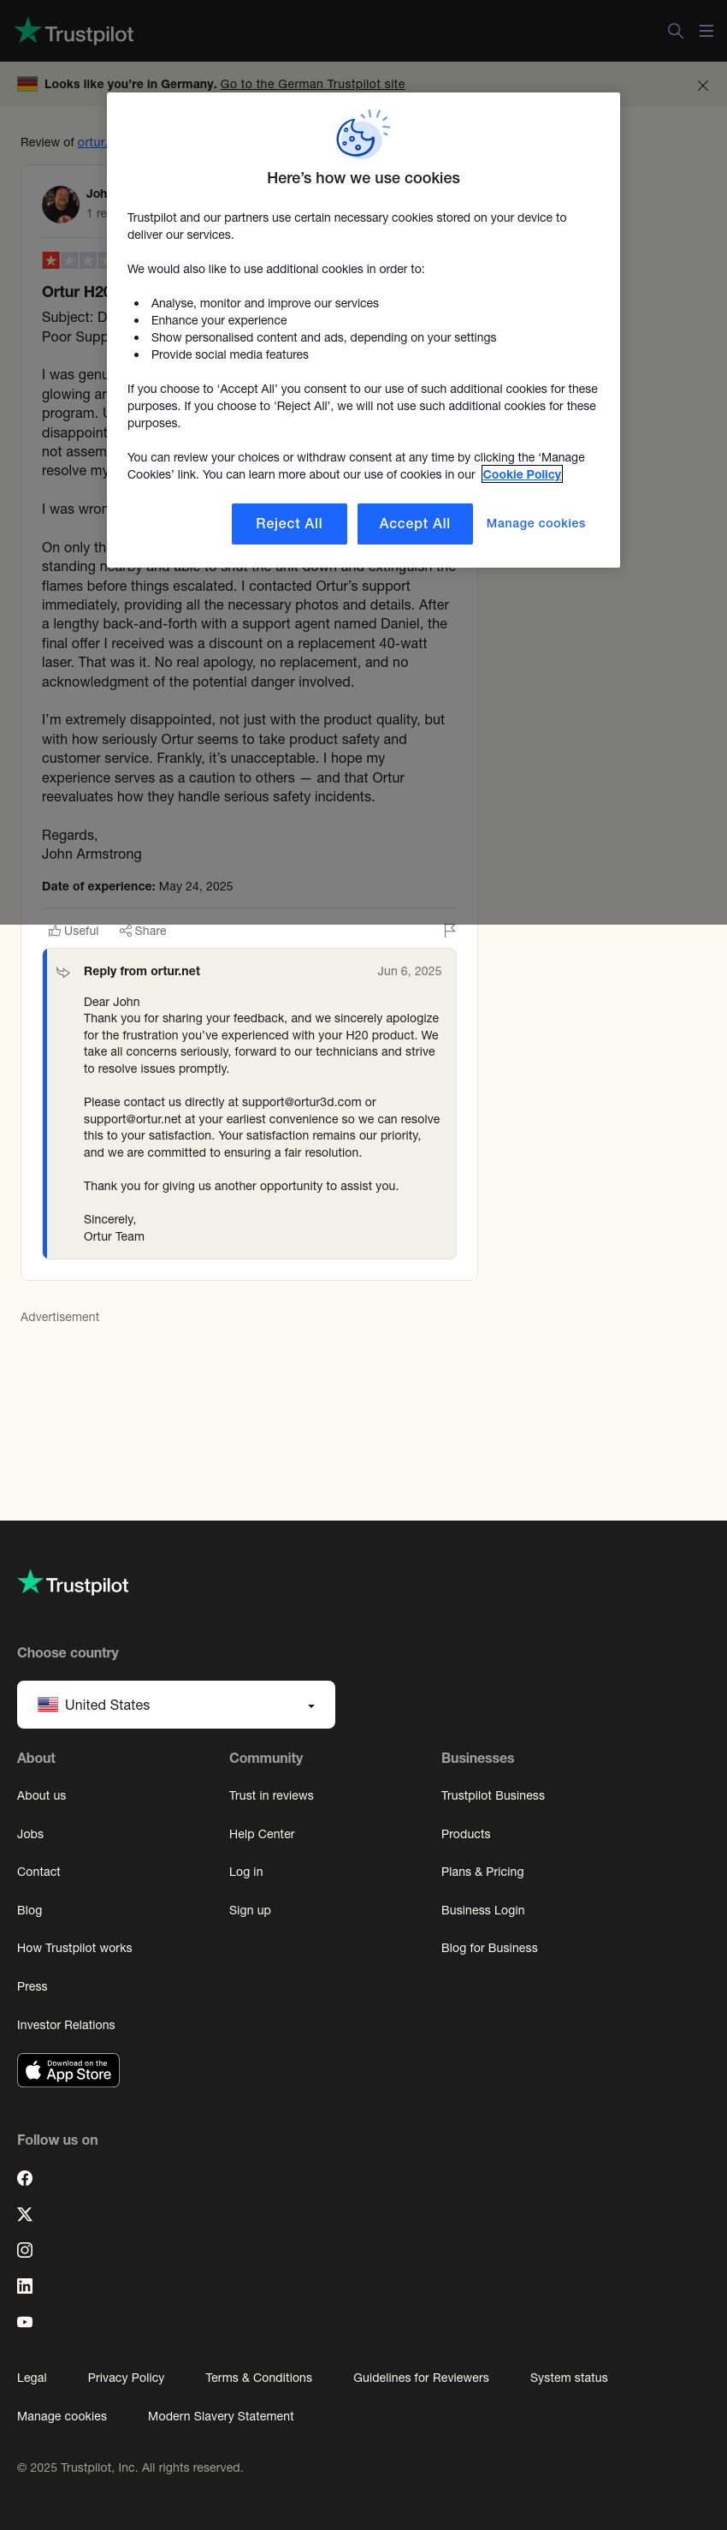
Task: Open the Jobs footer link
Action: click(31, 1834)
